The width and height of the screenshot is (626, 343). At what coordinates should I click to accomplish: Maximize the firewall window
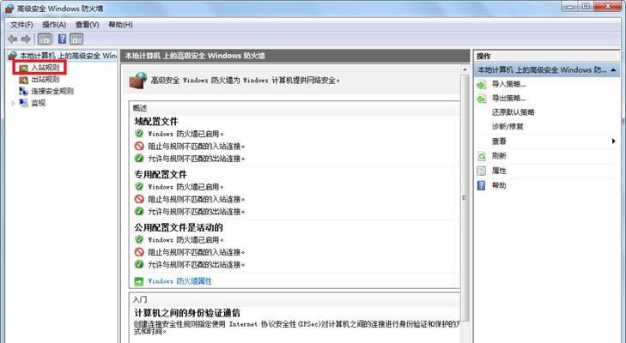(586, 6)
